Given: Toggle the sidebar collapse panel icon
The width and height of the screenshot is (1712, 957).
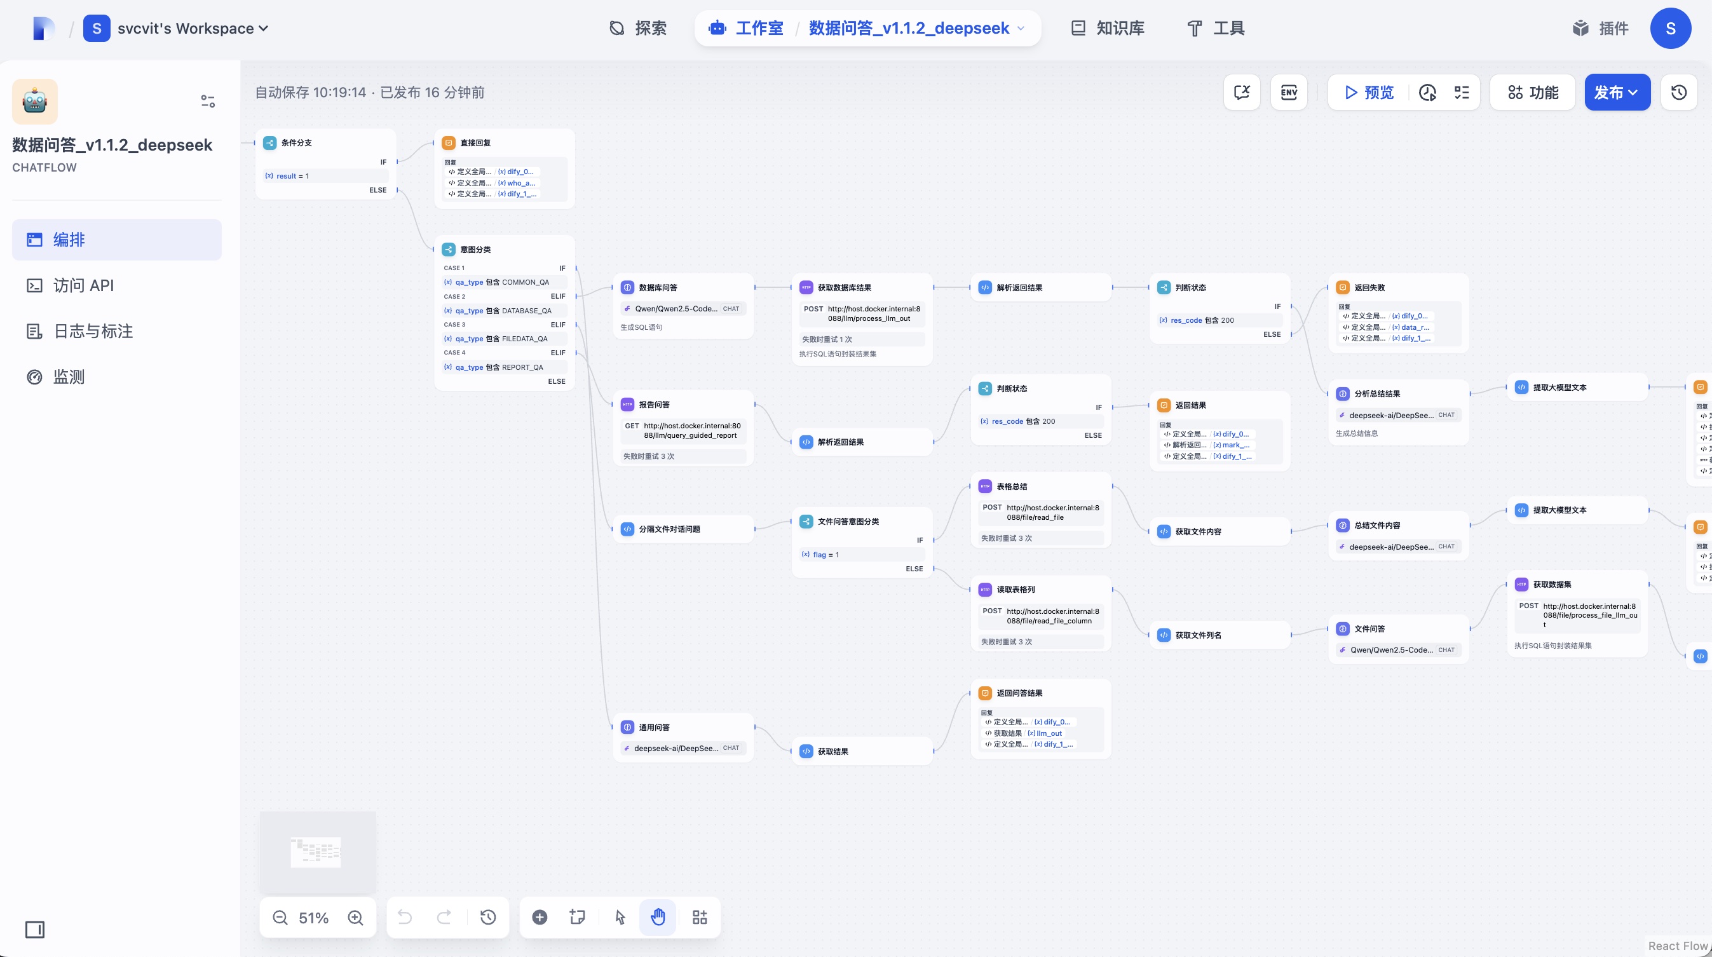Looking at the screenshot, I should [34, 930].
